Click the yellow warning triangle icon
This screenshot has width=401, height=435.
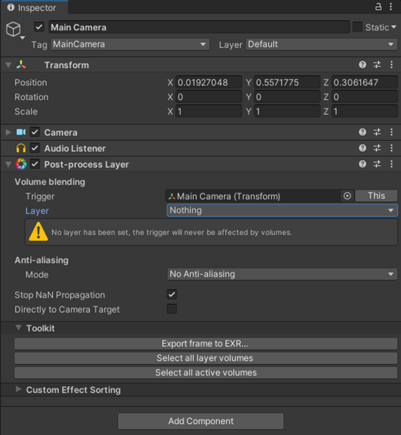coord(38,231)
